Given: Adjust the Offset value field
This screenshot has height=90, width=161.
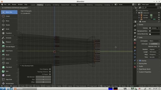Looking at the screenshot, I should (x=43, y=82).
